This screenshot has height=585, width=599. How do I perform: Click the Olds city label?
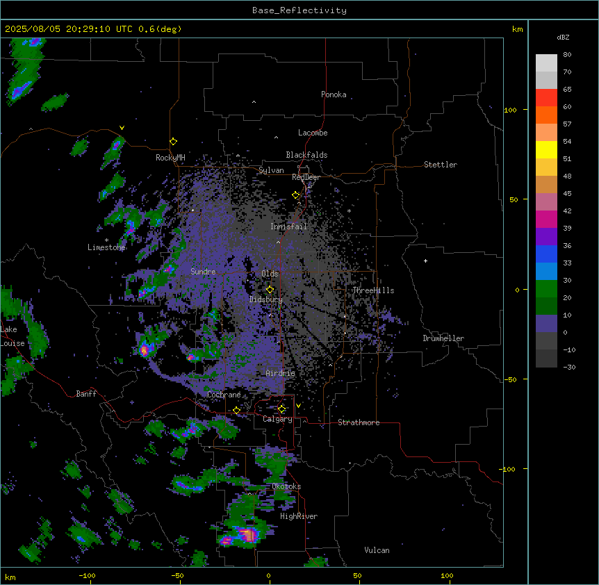click(270, 274)
